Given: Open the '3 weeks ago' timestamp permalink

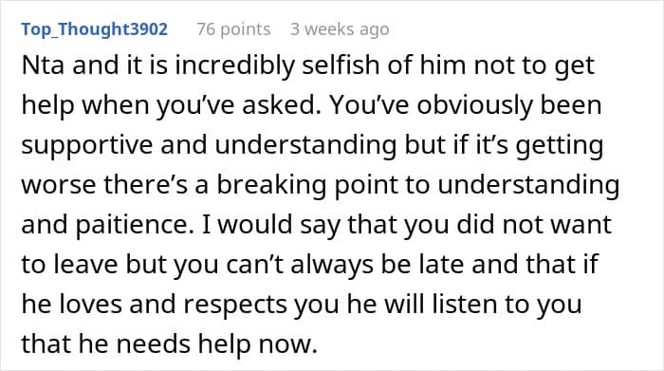Looking at the screenshot, I should [340, 29].
